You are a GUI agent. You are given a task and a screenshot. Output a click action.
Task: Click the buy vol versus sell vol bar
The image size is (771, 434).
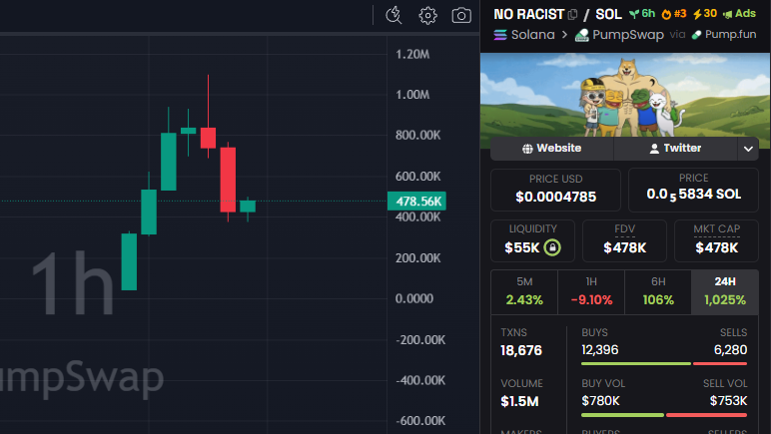coord(664,415)
